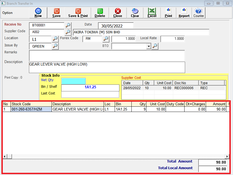Click the Bin / Shelf field 1A1.25
This screenshot has width=233, height=175.
[x=90, y=88]
